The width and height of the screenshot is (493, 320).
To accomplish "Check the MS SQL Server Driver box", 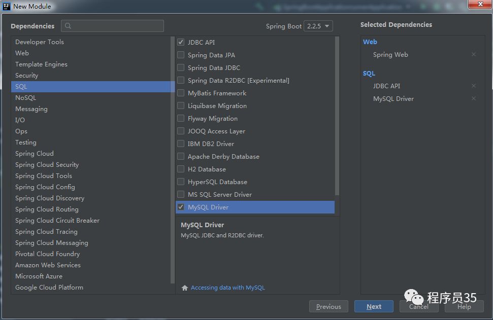I will pos(181,194).
